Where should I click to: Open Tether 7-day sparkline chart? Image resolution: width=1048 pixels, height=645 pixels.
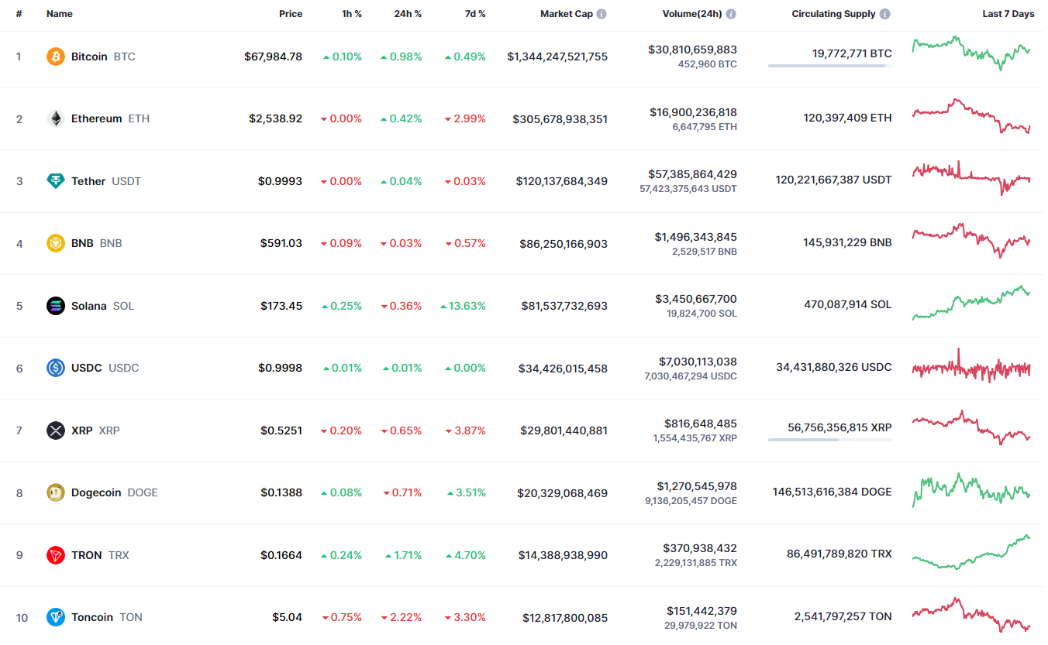(x=971, y=178)
